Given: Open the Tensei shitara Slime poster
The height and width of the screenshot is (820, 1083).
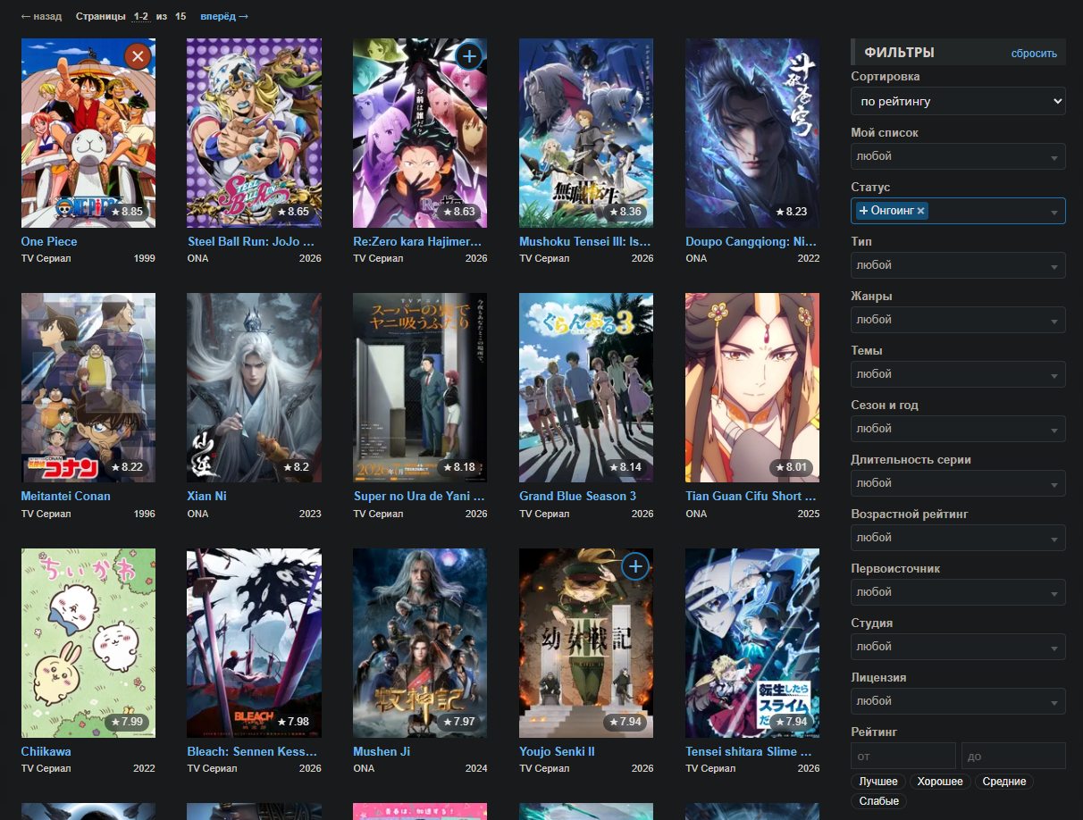Looking at the screenshot, I should 752,643.
